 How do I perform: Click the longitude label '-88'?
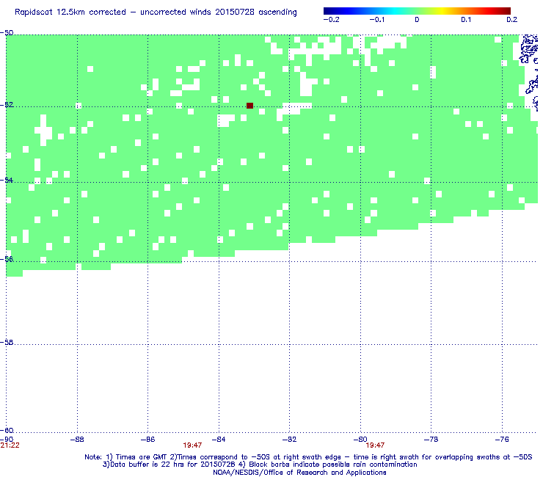pos(77,440)
